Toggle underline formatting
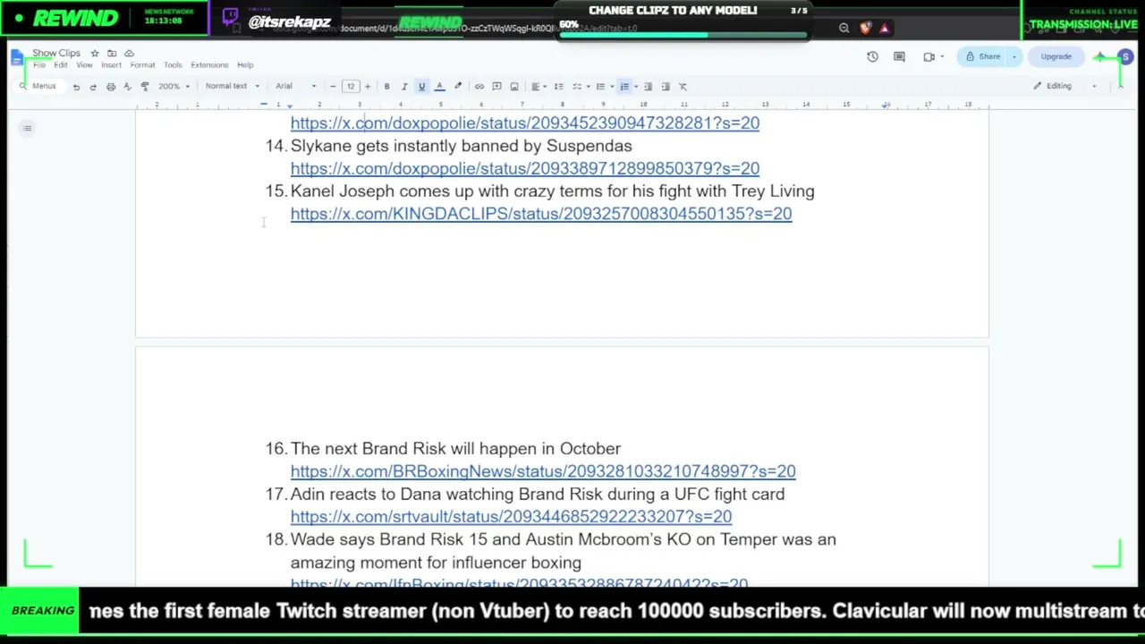1145x644 pixels. click(x=421, y=87)
